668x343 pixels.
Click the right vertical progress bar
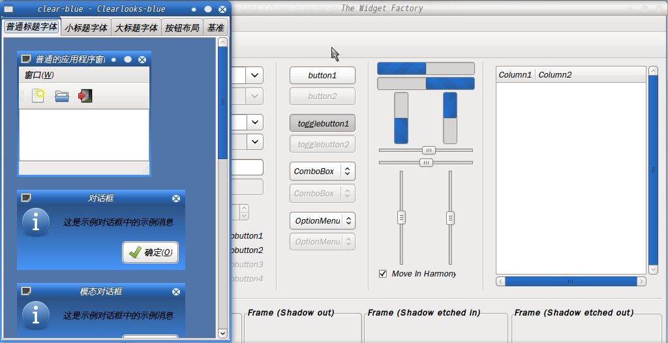[x=450, y=118]
